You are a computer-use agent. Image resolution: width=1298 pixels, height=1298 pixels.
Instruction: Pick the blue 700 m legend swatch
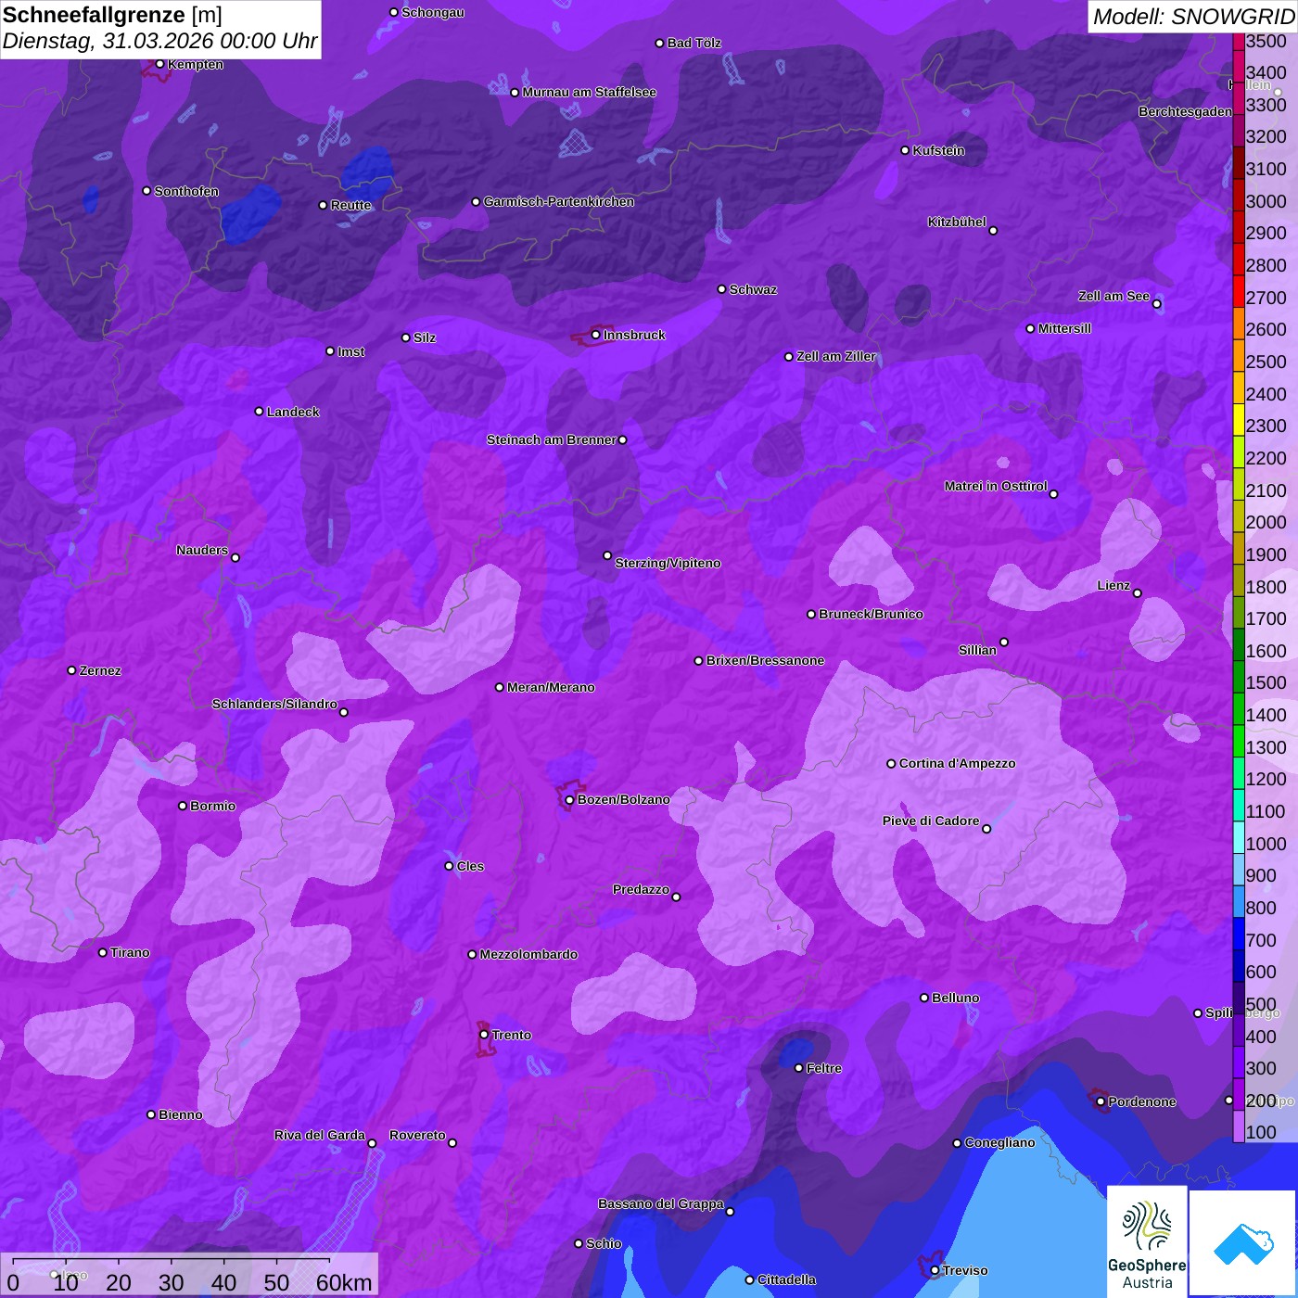coord(1239,934)
